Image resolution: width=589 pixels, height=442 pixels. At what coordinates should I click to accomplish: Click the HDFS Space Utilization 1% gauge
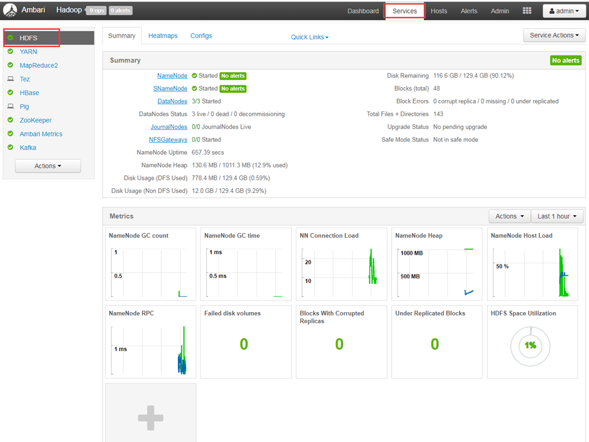tap(531, 346)
